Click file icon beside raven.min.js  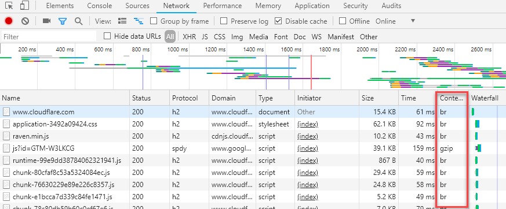click(6, 136)
